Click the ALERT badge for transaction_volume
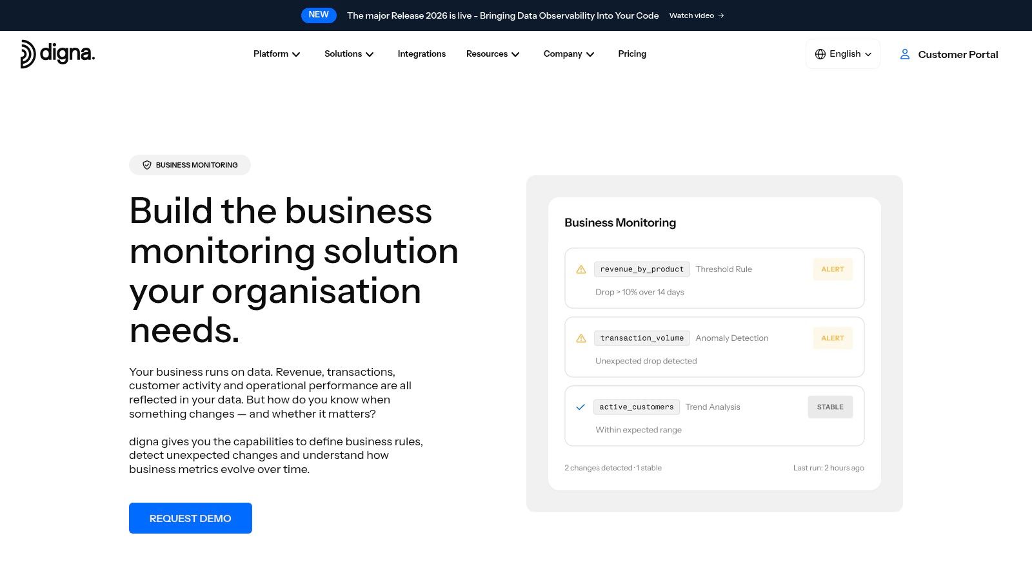 [x=833, y=338]
